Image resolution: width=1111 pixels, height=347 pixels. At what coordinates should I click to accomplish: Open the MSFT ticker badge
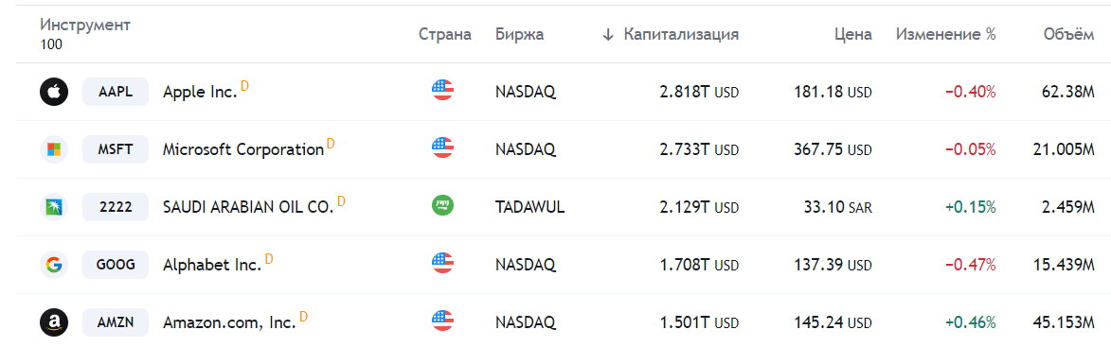[116, 149]
